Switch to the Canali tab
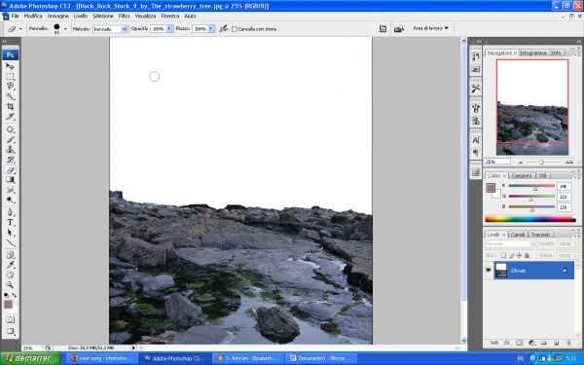The height and width of the screenshot is (365, 584). 518,235
